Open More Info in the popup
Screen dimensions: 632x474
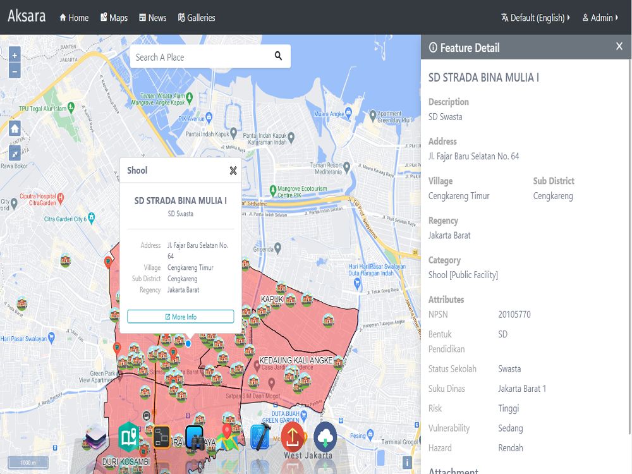click(181, 317)
